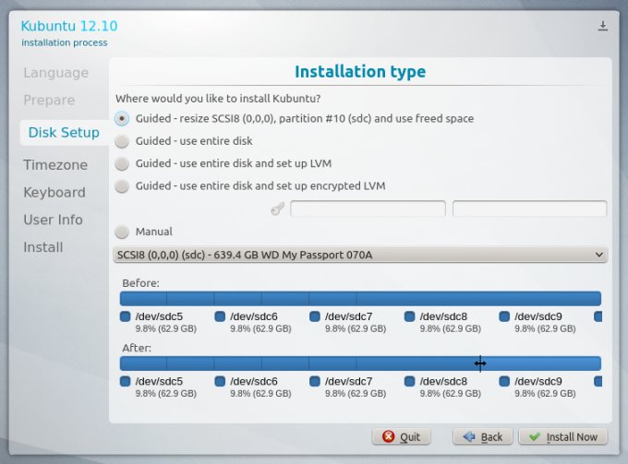Viewport: 628px width, 464px height.
Task: Click /dev/sdc8 color swatch under After
Action: pos(410,382)
